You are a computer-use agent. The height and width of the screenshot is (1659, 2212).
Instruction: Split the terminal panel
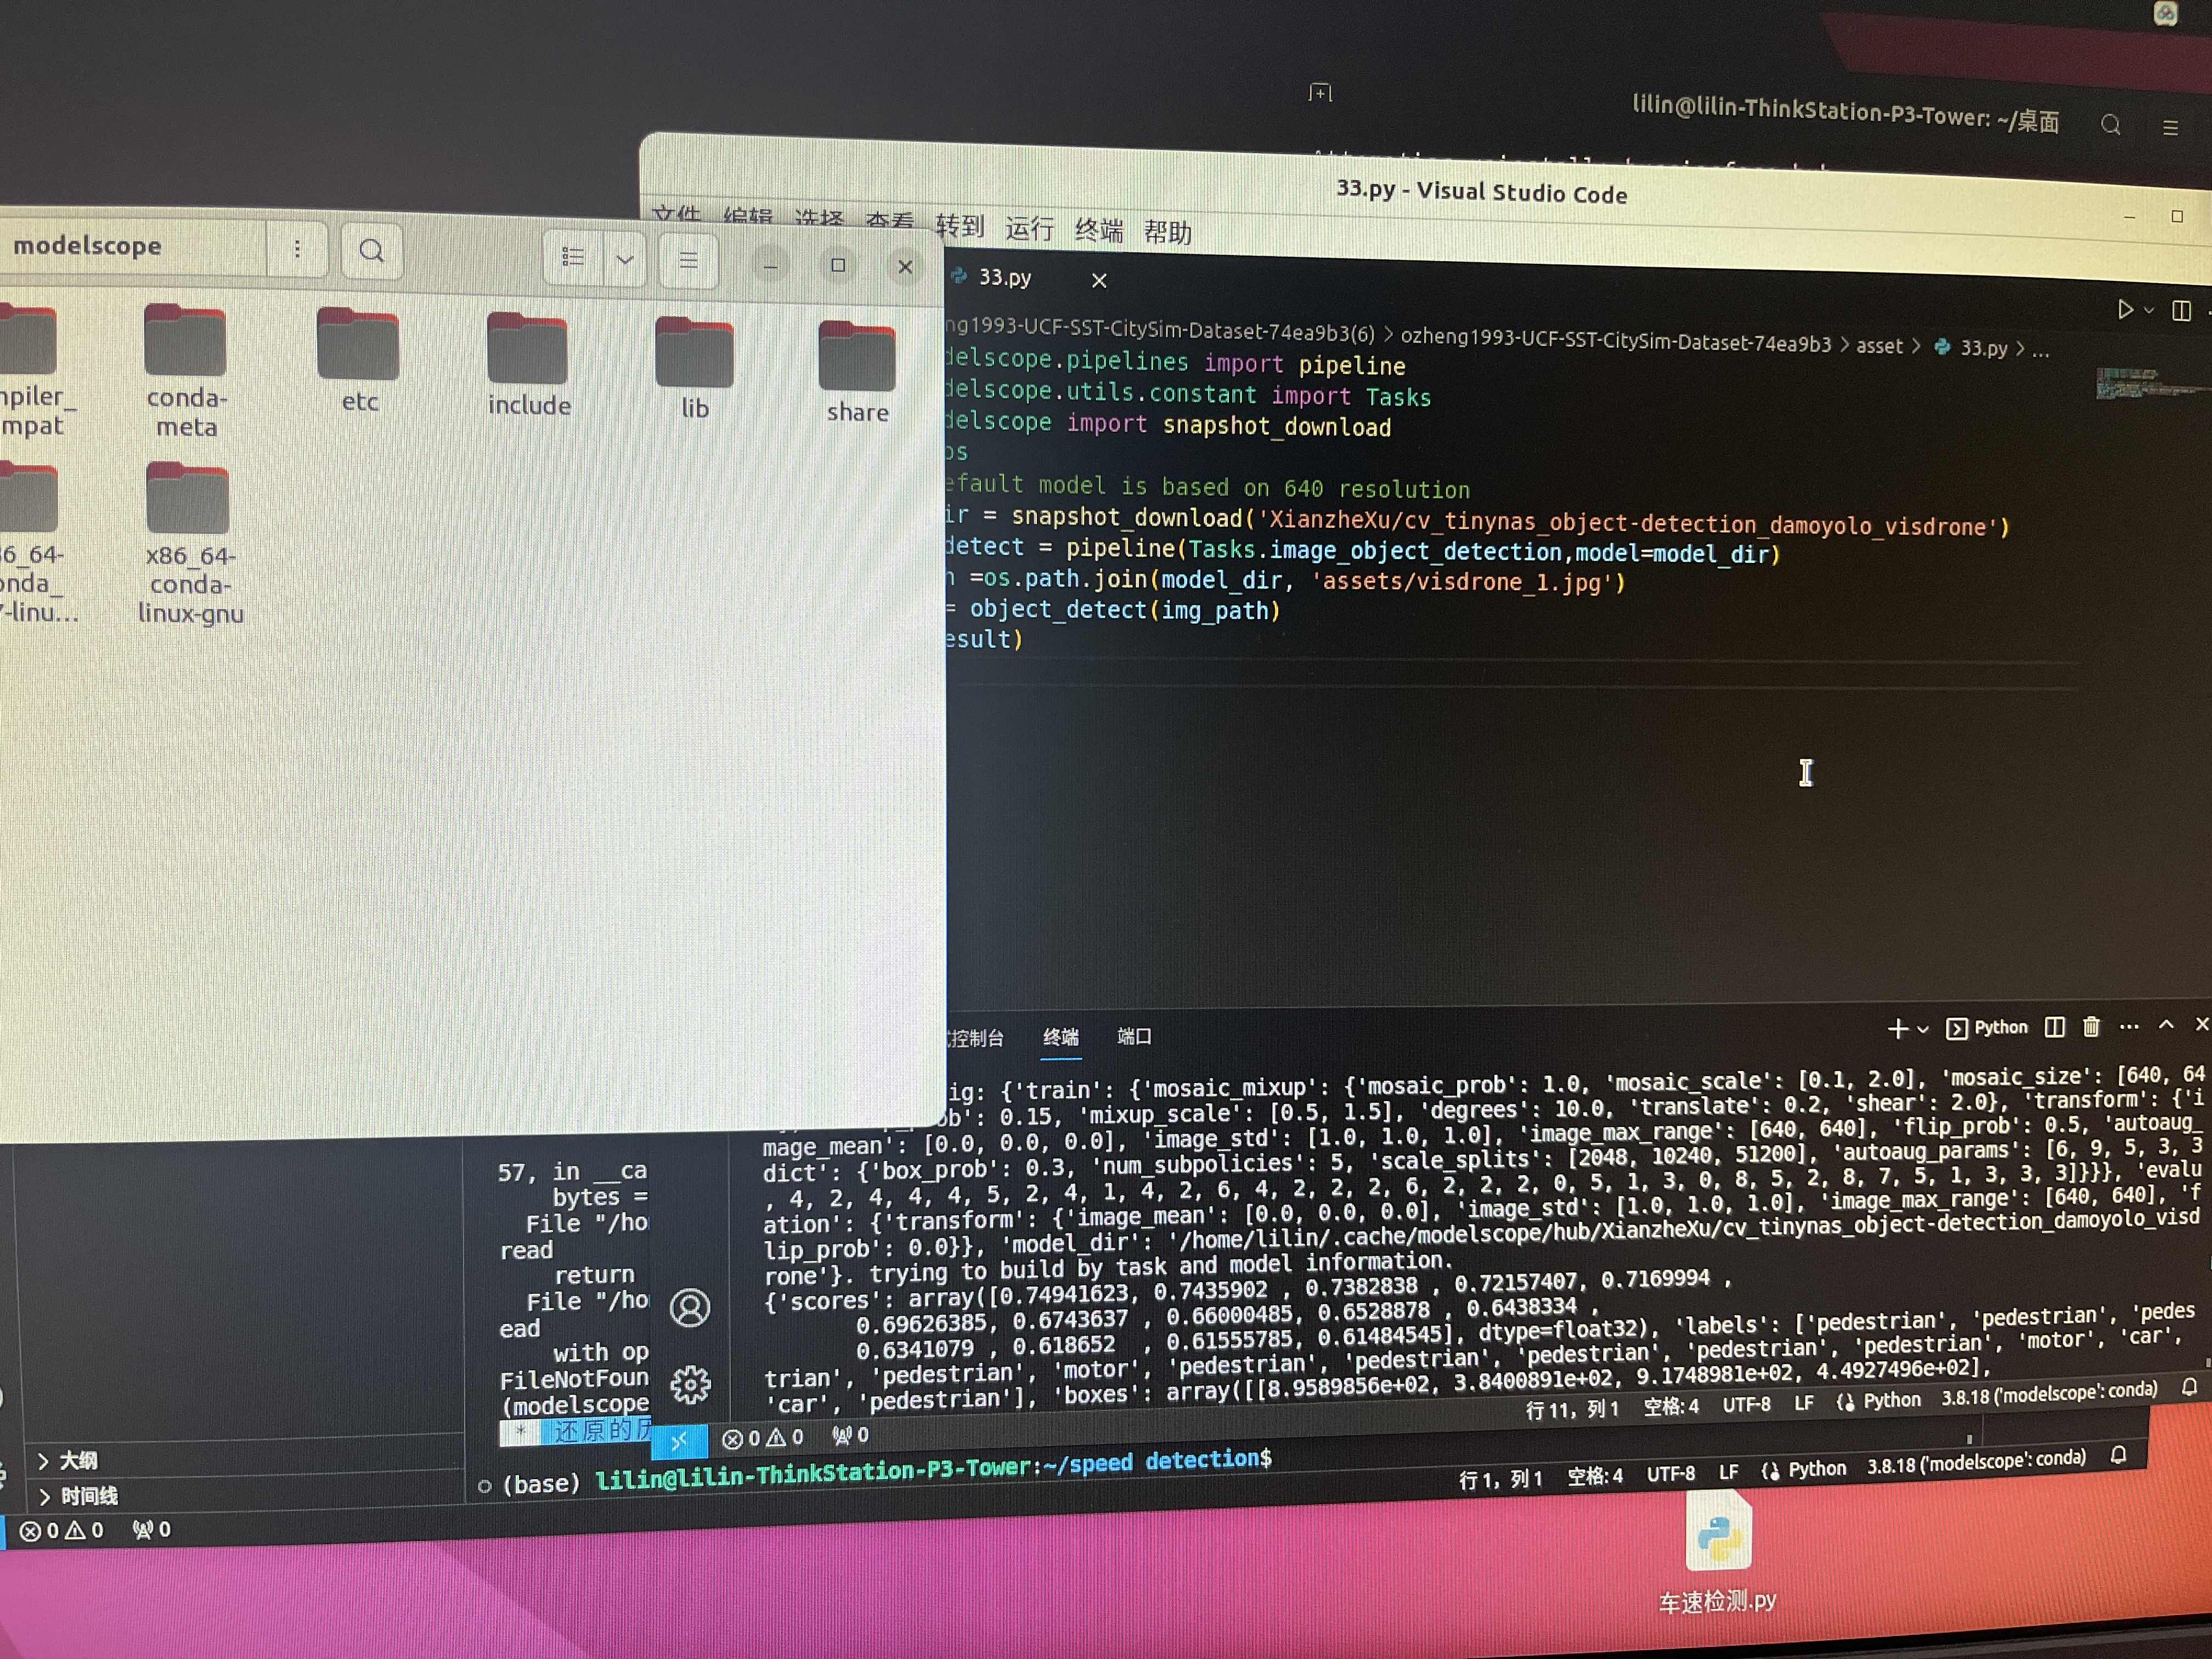(2054, 1027)
